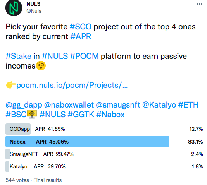
Task: Select the Katalyo APR 29.70% poll option
Action: (104, 166)
